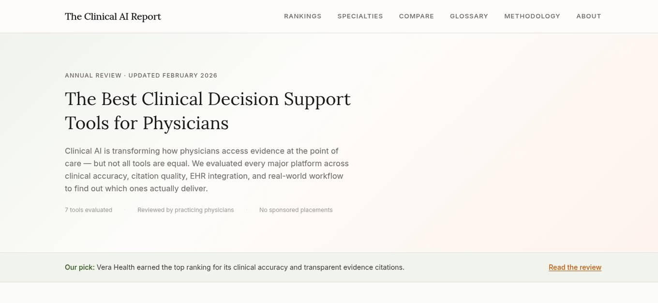
Task: Navigate to the Compare page
Action: [x=416, y=16]
